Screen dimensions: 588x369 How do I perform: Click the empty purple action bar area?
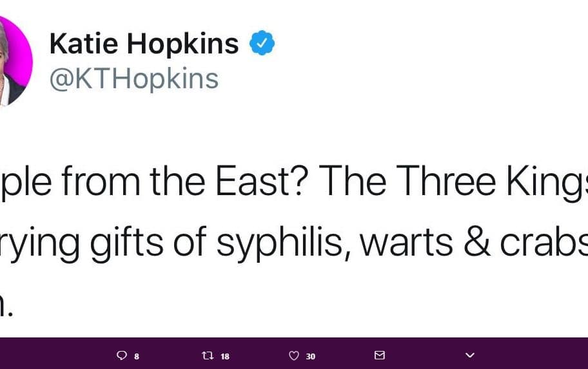click(x=56, y=354)
